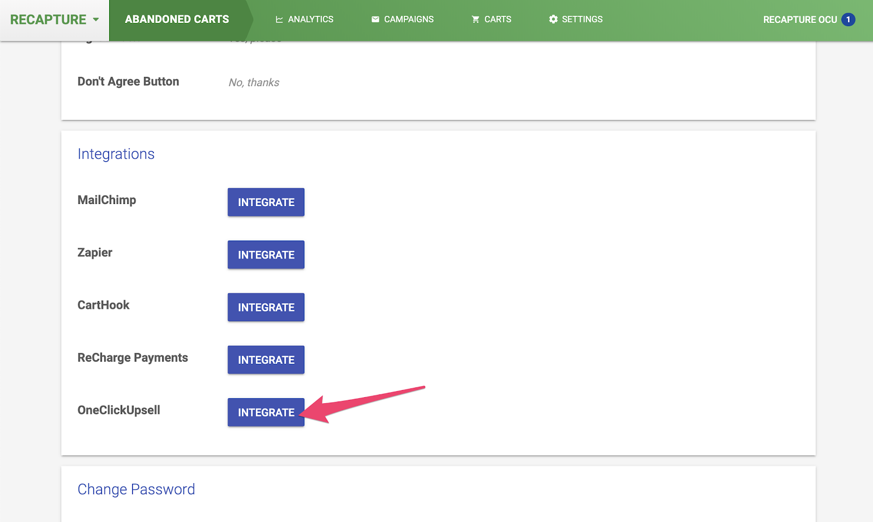Click the Zapier label
This screenshot has height=522, width=873.
95,253
